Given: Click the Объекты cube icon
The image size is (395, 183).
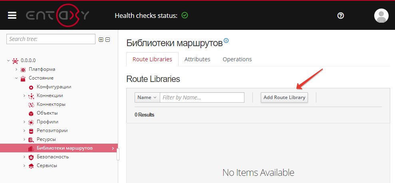Looking at the screenshot, I should pos(31,113).
